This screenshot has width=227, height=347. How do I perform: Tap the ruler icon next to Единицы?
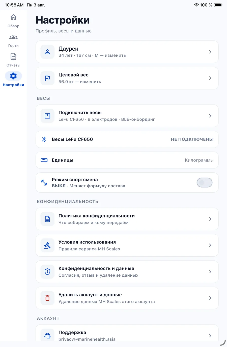pos(44,160)
